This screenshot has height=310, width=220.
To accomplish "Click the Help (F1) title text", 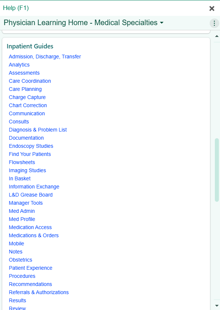I will coord(16,8).
